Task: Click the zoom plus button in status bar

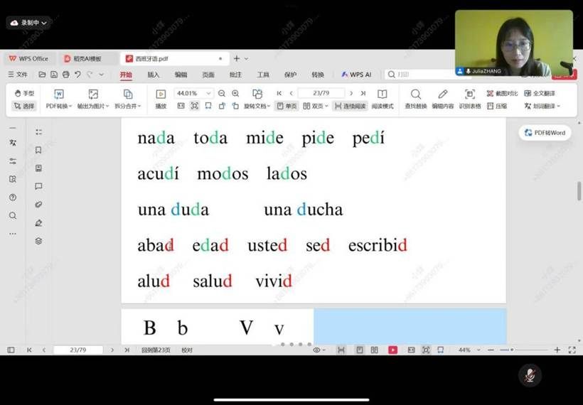Action: 557,350
